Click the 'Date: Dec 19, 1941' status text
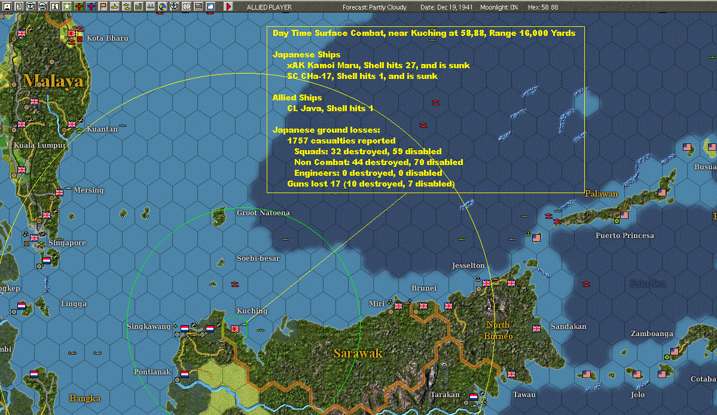Screen dimensions: 717x415 point(447,7)
